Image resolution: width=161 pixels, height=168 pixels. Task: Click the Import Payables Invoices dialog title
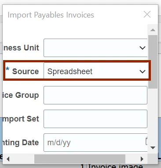click(51, 15)
